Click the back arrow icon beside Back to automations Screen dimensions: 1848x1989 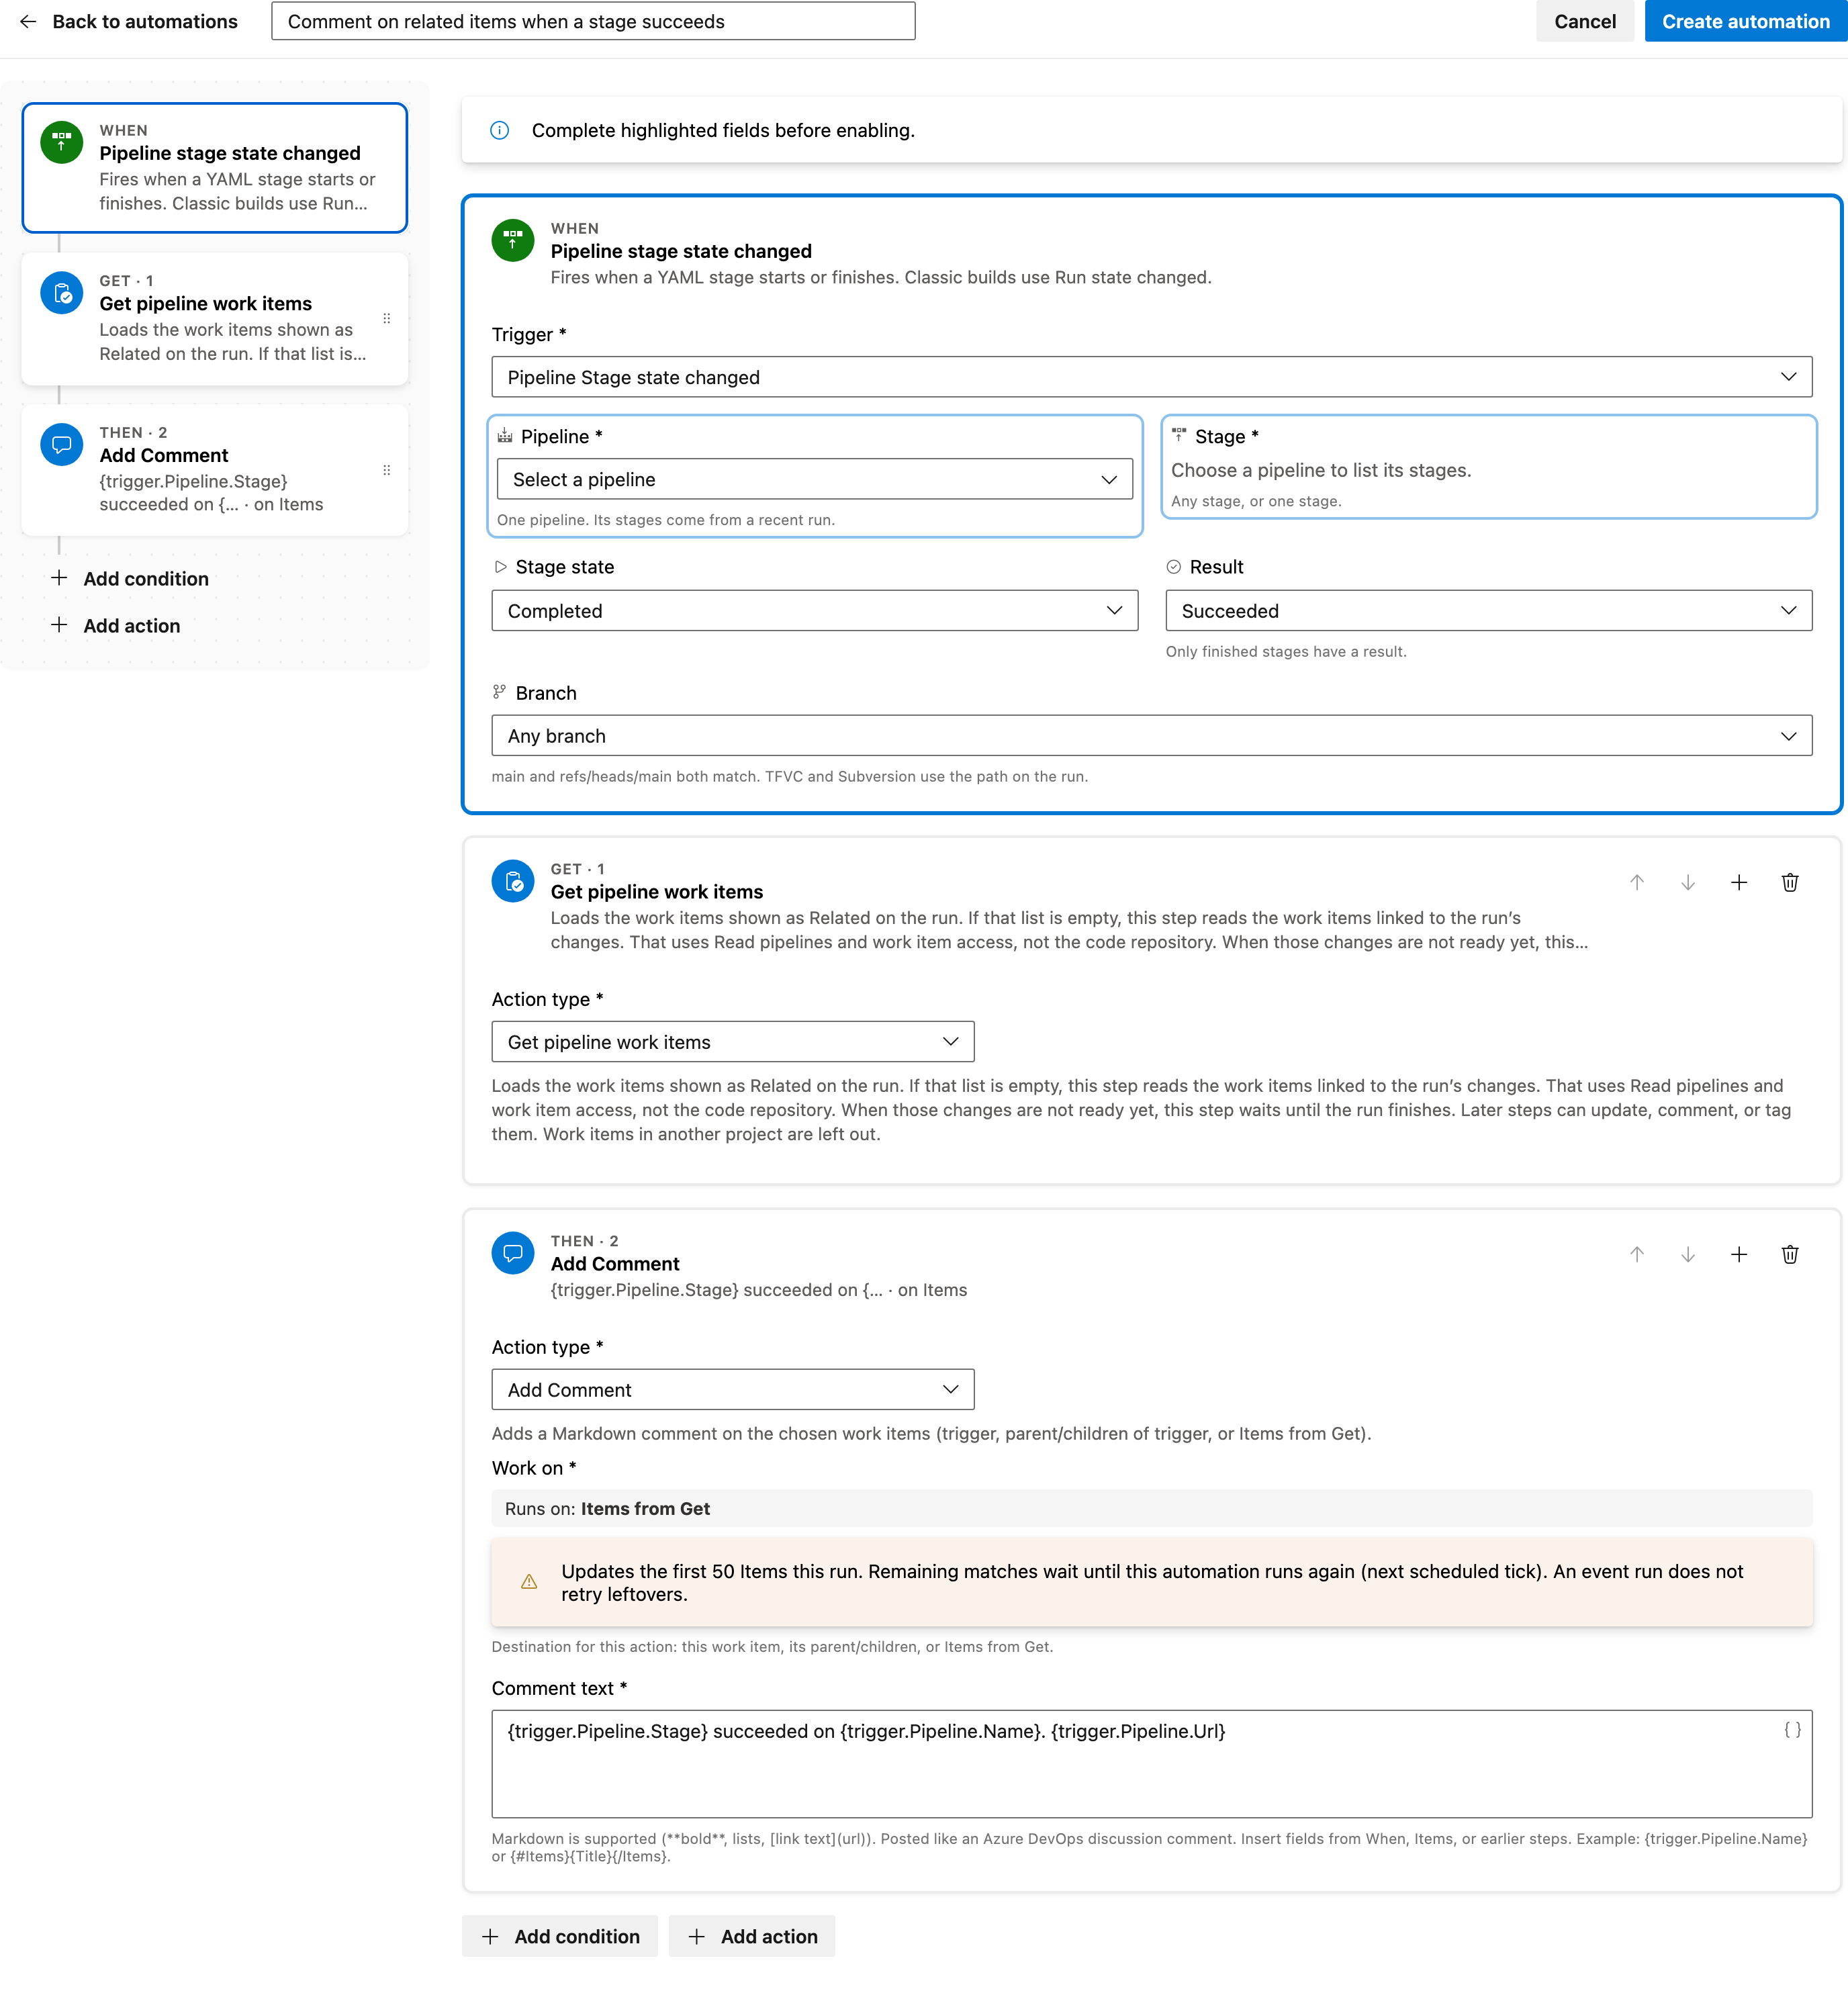click(28, 21)
